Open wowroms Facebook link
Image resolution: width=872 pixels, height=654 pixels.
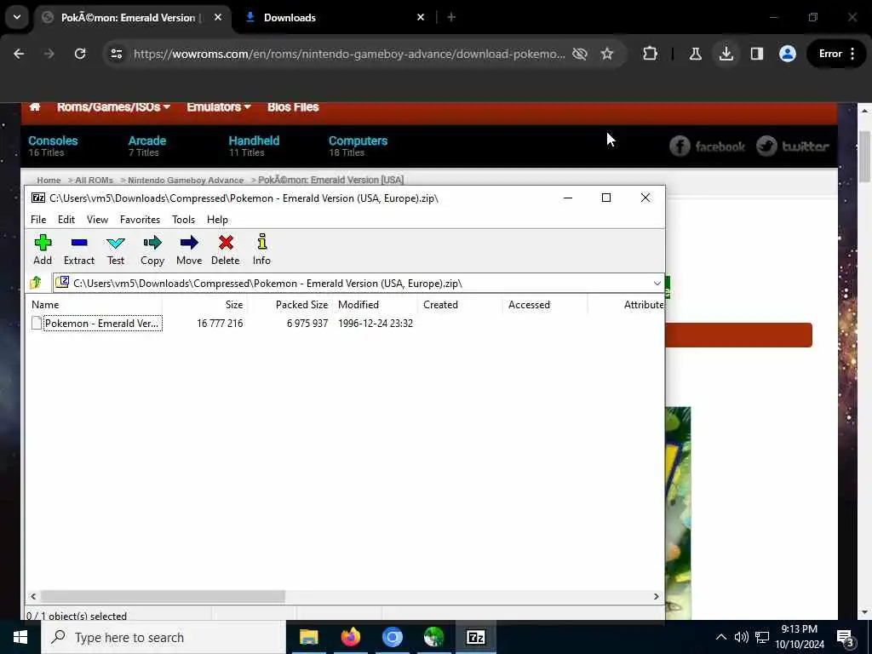click(707, 146)
